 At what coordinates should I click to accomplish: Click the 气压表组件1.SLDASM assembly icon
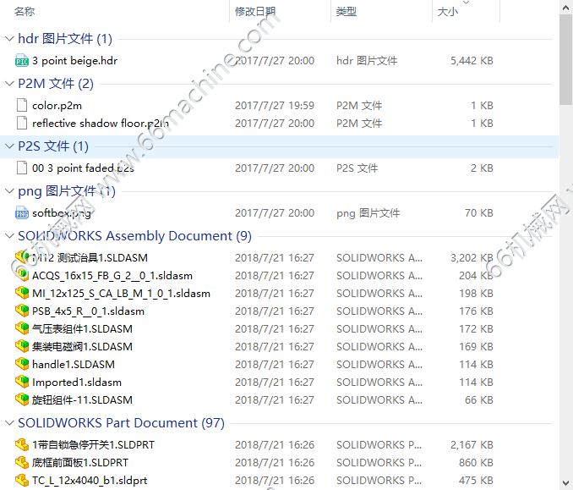point(22,328)
